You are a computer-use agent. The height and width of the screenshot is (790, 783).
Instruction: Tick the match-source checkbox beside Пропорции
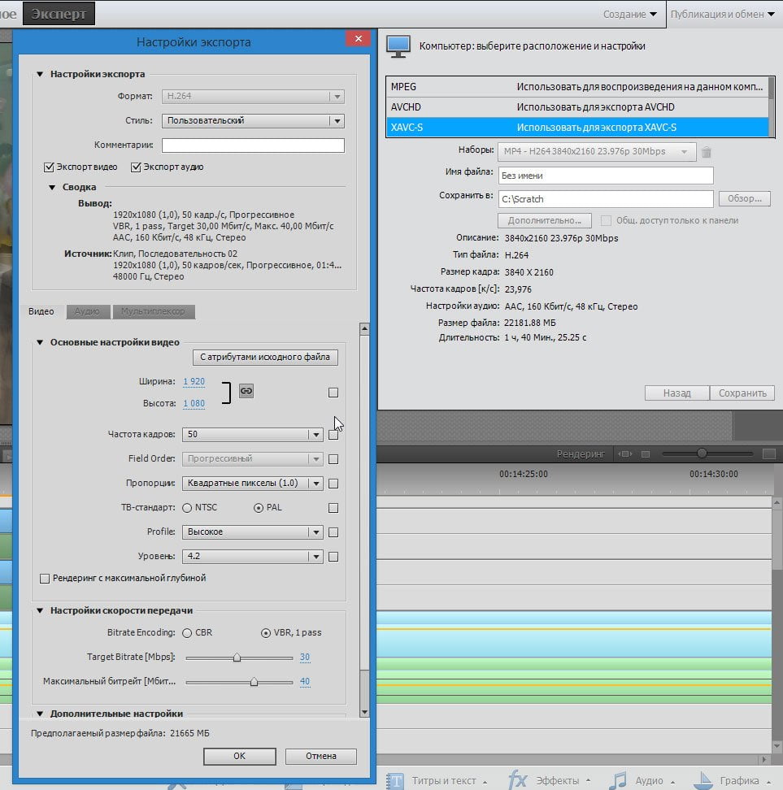point(333,484)
